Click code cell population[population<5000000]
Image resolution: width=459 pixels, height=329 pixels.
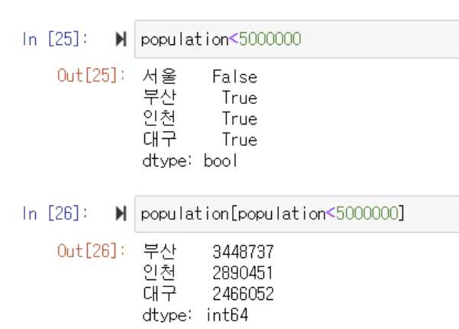tap(296, 214)
